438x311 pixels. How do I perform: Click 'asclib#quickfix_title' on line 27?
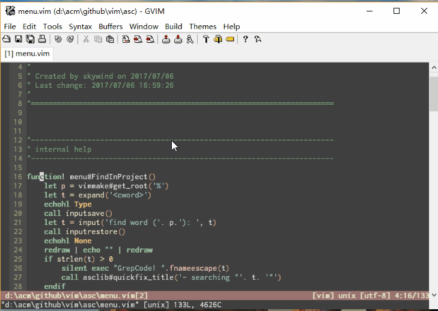128,277
